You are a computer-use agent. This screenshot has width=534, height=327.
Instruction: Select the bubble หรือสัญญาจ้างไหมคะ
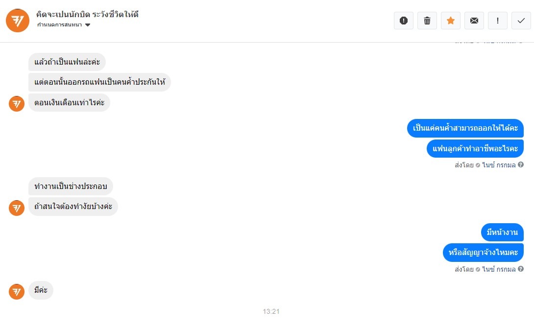pyautogui.click(x=483, y=253)
